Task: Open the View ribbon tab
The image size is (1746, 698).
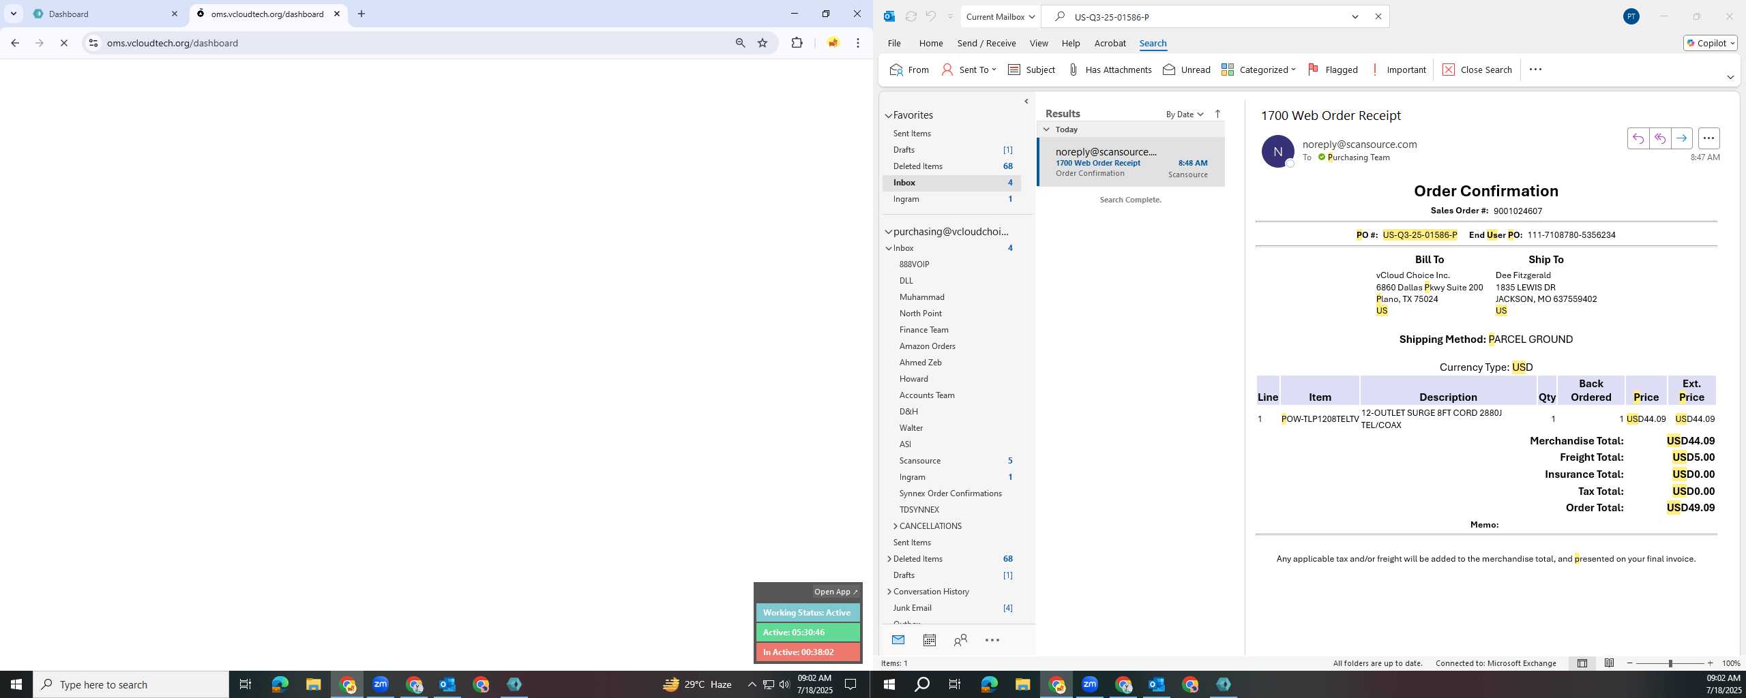Action: 1038,43
